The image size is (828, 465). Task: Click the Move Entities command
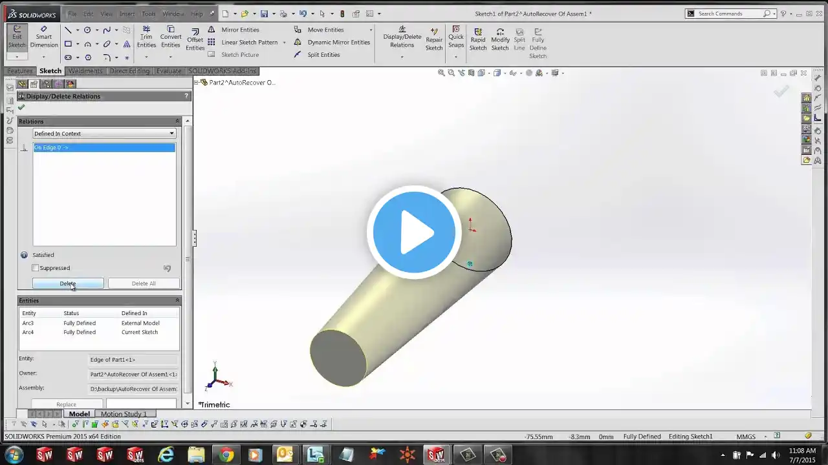click(x=319, y=30)
